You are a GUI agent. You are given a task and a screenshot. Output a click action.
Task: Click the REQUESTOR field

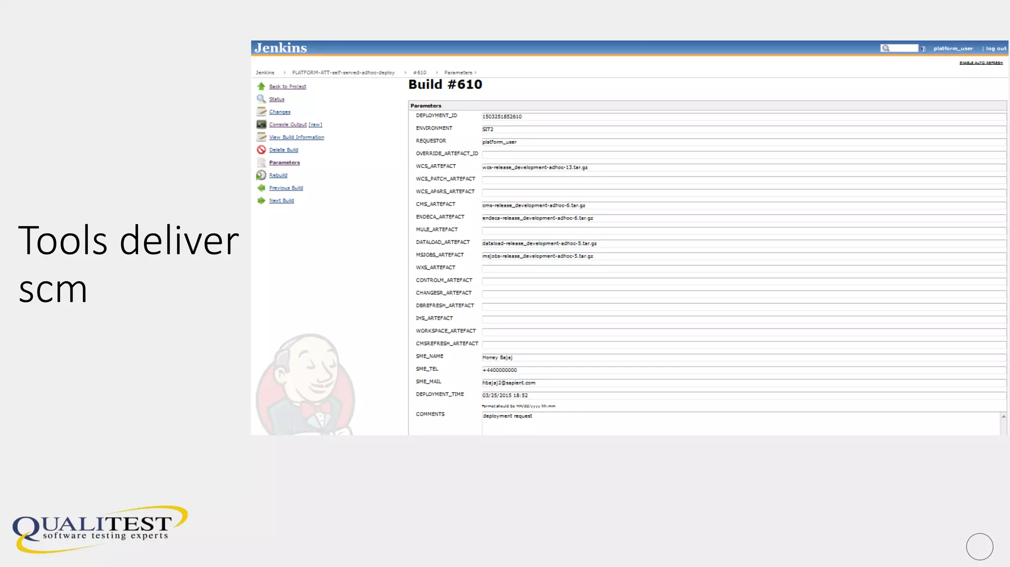click(744, 142)
